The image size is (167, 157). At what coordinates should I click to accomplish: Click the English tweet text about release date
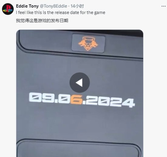pyautogui.click(x=60, y=12)
